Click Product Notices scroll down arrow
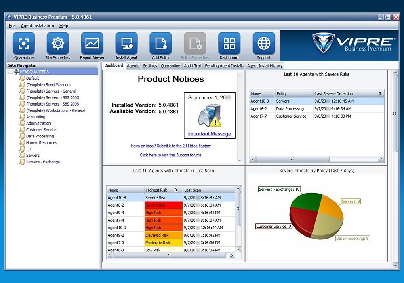Image resolution: width=404 pixels, height=283 pixels. [240, 161]
